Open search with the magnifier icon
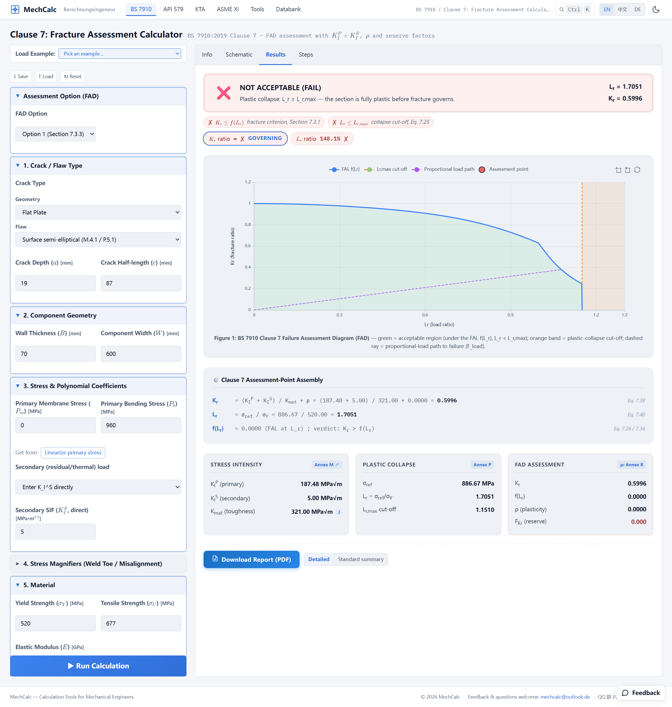Image resolution: width=672 pixels, height=707 pixels. 561,10
